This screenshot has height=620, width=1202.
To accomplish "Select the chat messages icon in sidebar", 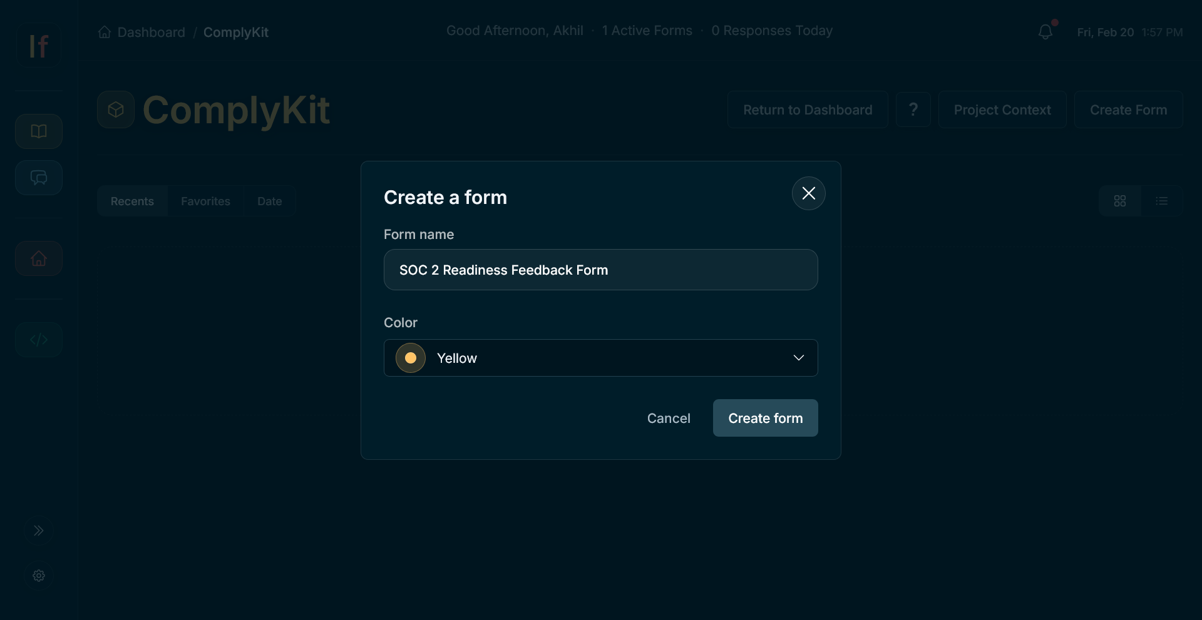I will pyautogui.click(x=38, y=178).
